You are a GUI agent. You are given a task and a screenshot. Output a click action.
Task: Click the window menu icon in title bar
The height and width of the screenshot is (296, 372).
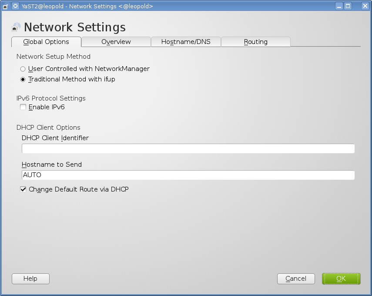pos(5,6)
